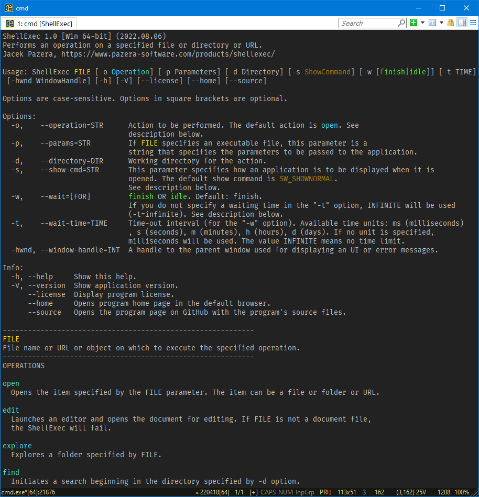Click the PRI priority status item

(325, 493)
